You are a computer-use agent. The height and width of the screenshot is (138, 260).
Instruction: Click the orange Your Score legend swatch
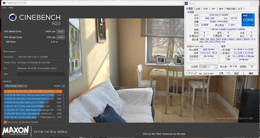tap(5, 122)
